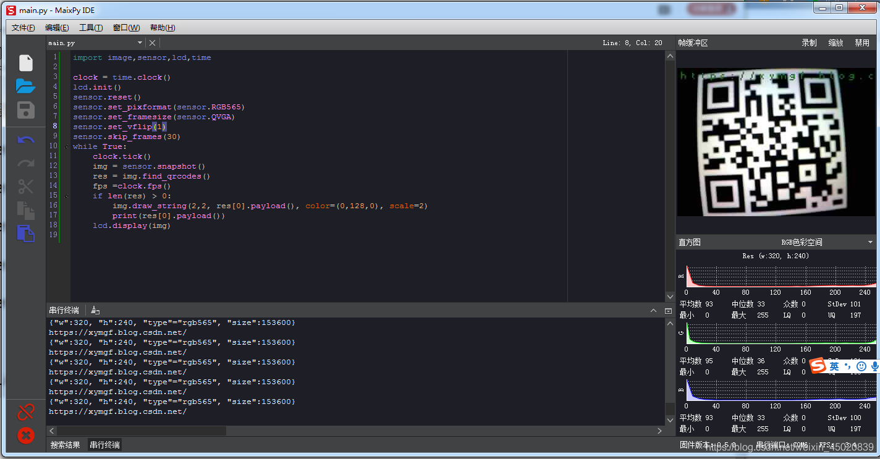Click the res = img.find_qrcodes() line
The height and width of the screenshot is (459, 880).
pos(151,176)
